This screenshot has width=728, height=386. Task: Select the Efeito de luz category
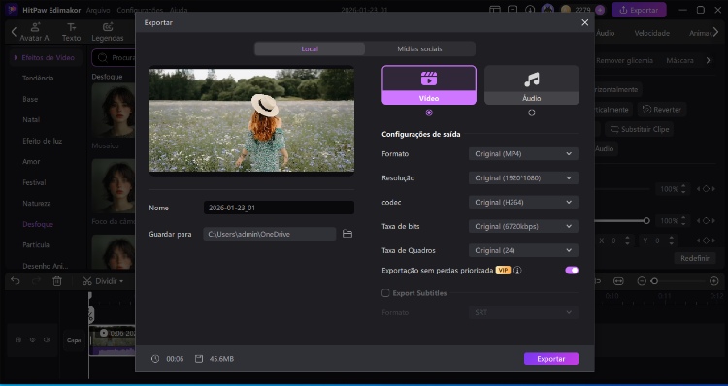[43, 141]
